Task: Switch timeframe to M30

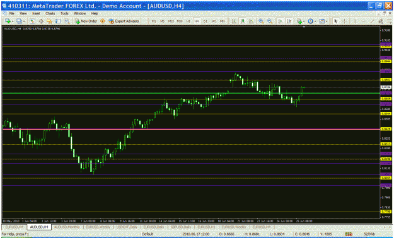Action: [x=180, y=21]
